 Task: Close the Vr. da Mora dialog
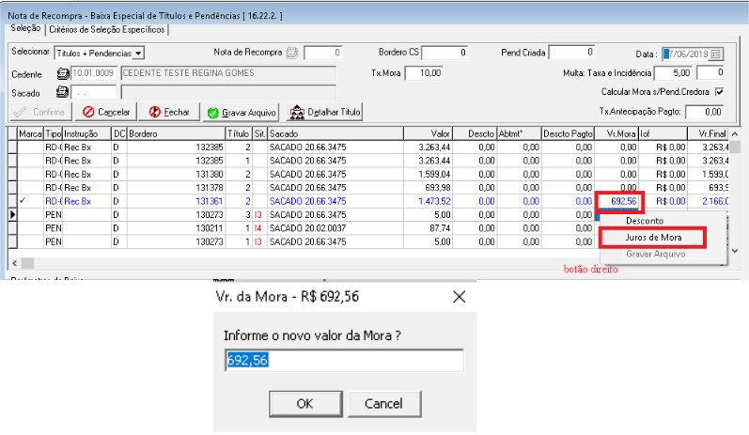click(460, 297)
